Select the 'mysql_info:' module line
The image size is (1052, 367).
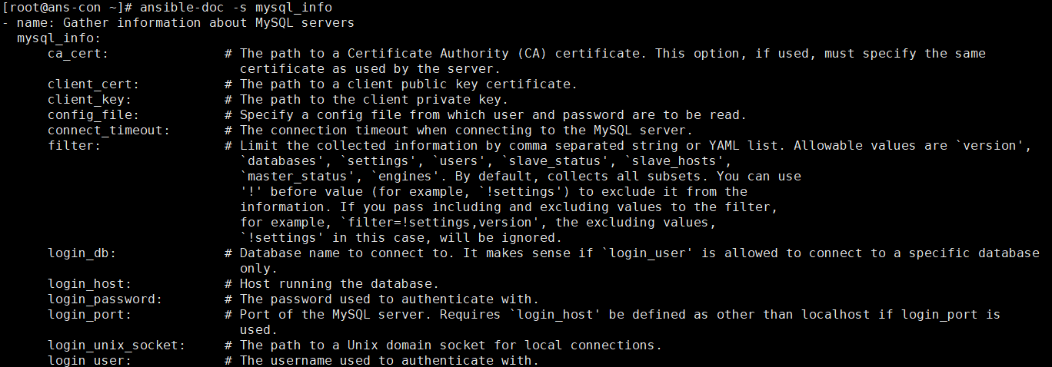pos(59,38)
